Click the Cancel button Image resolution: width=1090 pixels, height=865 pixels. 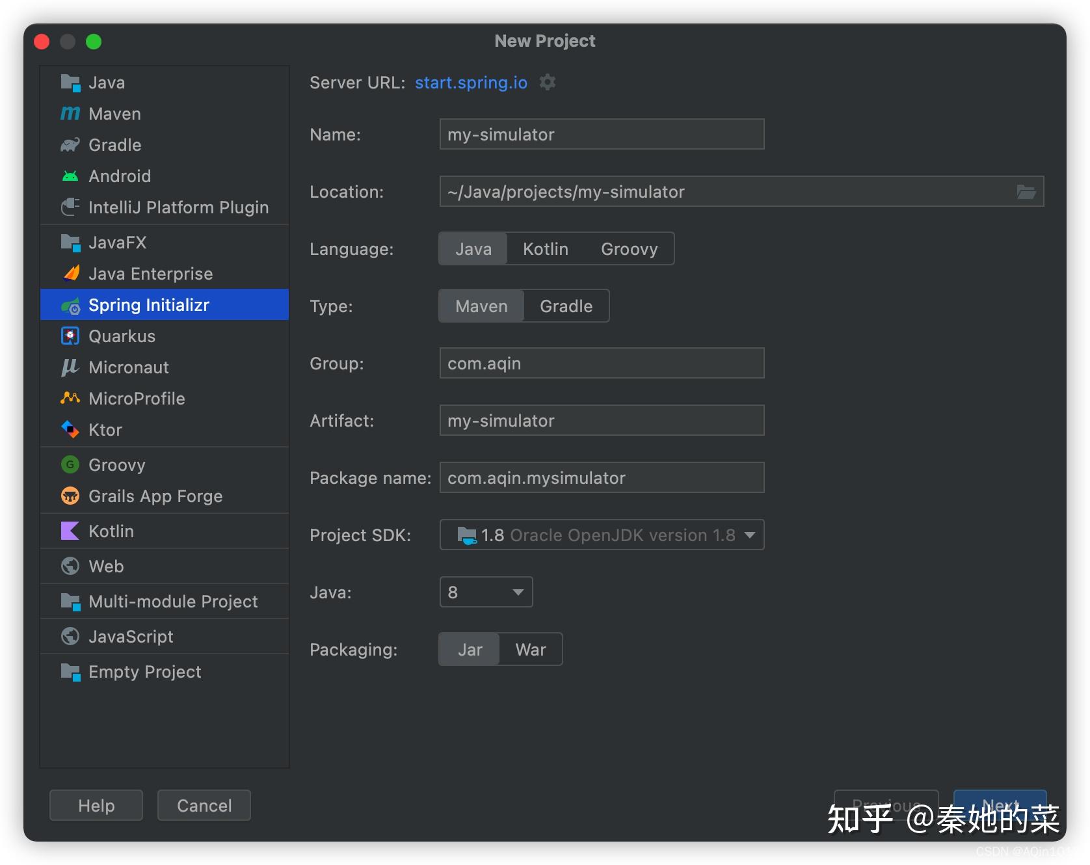[204, 806]
